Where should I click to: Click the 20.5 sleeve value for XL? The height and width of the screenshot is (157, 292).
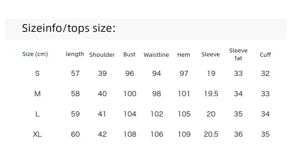pos(211,134)
